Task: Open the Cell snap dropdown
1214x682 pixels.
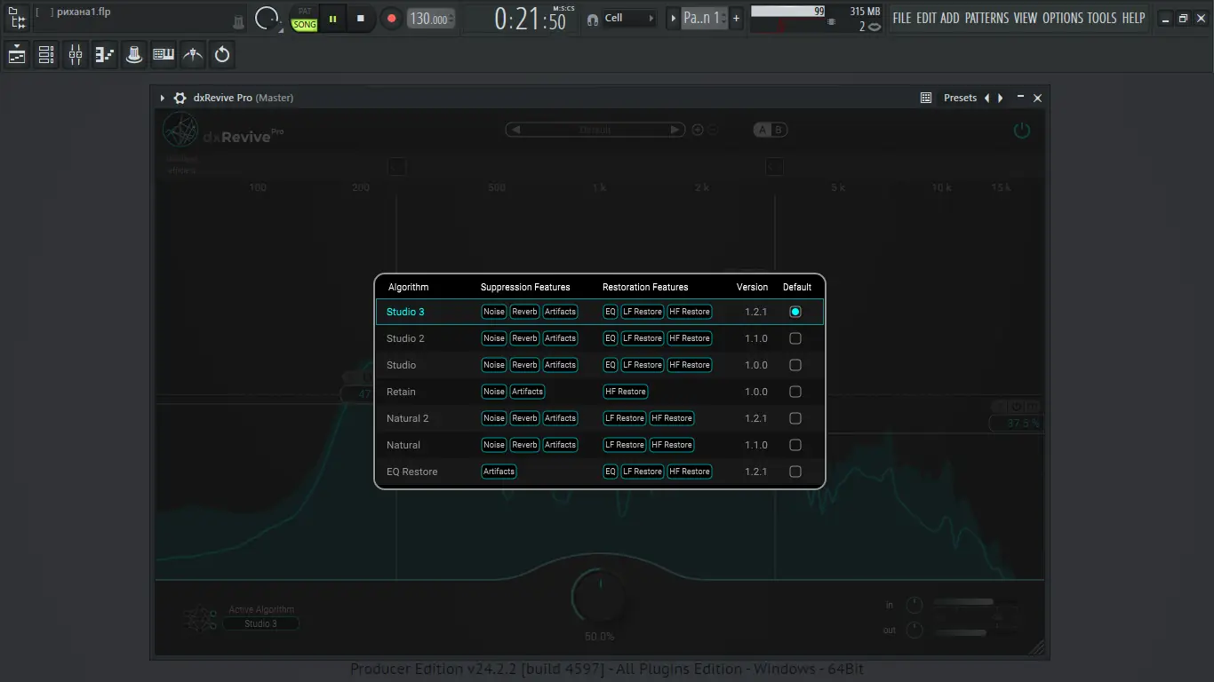Action: coord(629,18)
